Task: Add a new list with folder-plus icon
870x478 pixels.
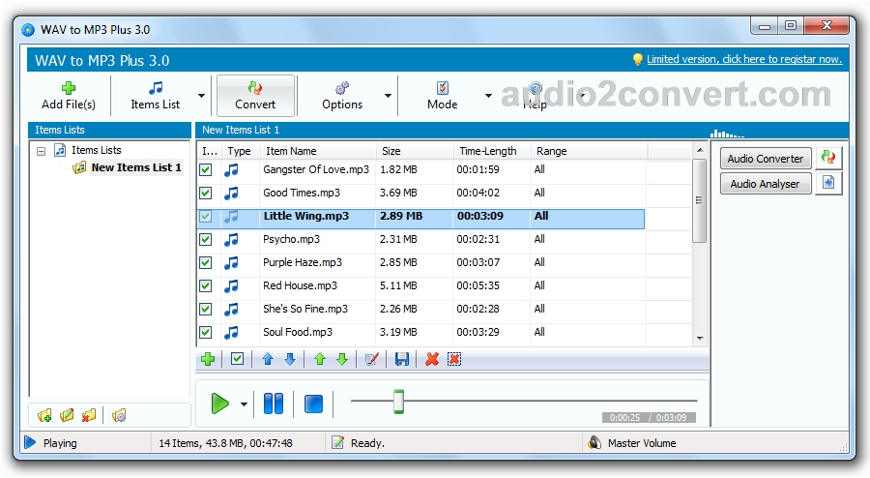Action: [x=44, y=415]
